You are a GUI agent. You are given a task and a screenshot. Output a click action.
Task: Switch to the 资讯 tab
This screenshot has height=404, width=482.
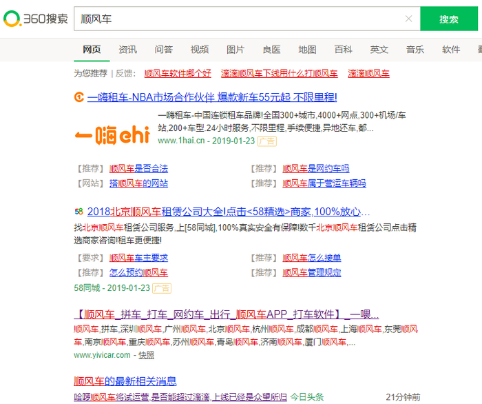click(127, 50)
